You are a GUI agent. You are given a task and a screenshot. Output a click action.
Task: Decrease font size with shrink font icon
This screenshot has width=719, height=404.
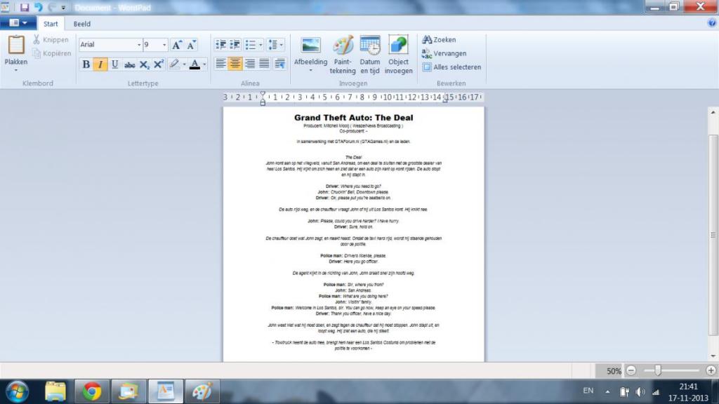(191, 44)
